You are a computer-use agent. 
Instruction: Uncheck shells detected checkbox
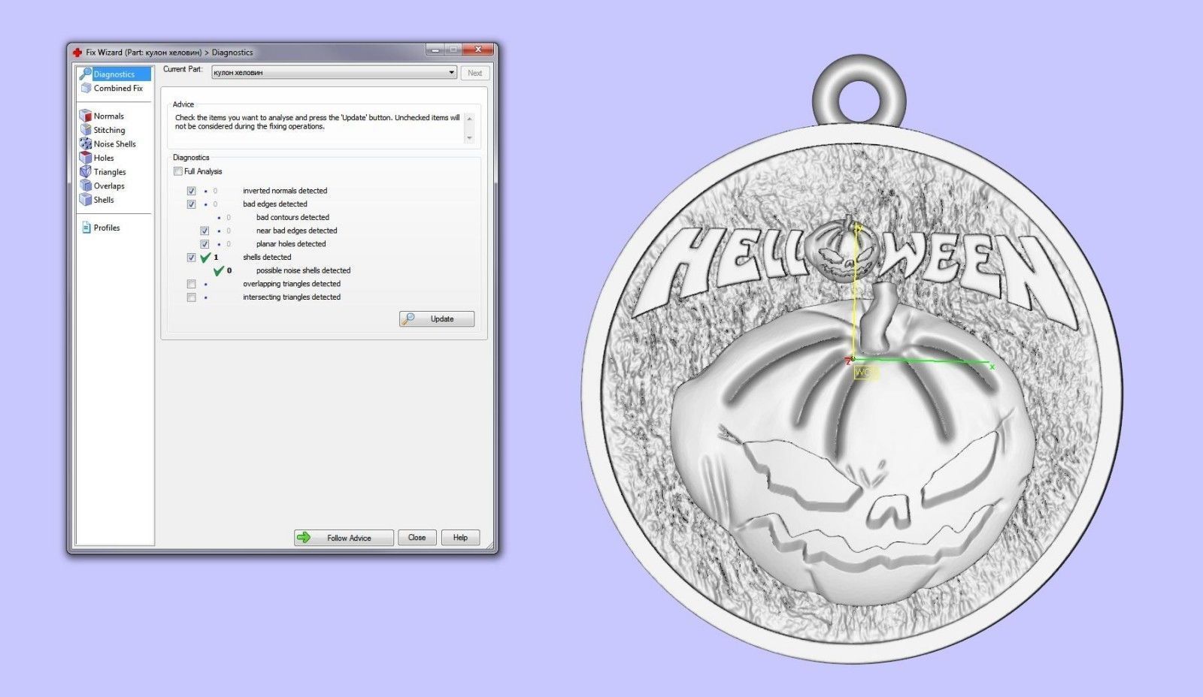tap(191, 258)
